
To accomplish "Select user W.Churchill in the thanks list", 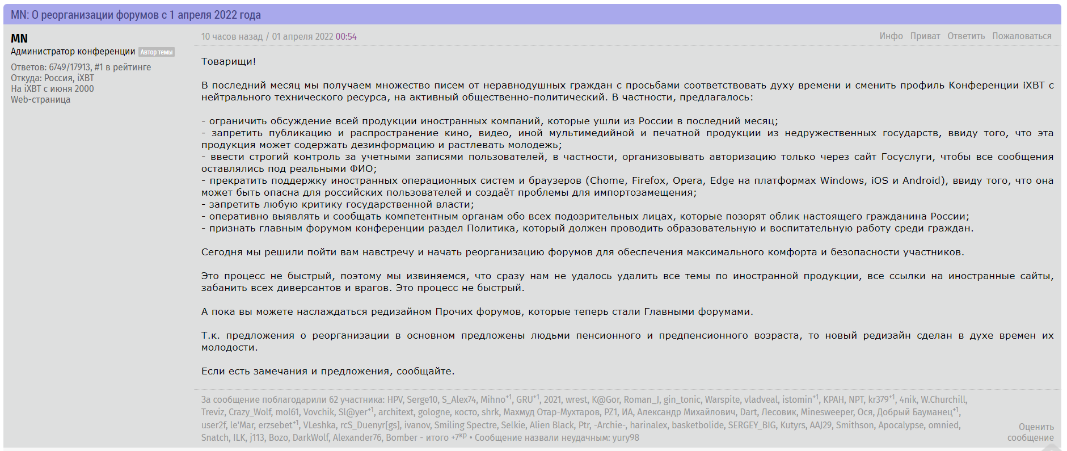I will [943, 400].
